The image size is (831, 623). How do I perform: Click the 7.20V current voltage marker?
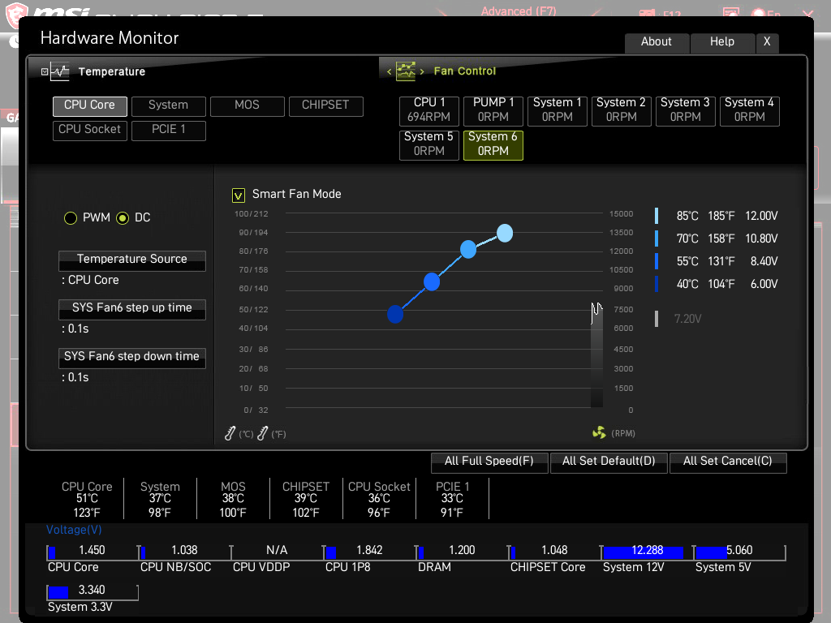[657, 318]
